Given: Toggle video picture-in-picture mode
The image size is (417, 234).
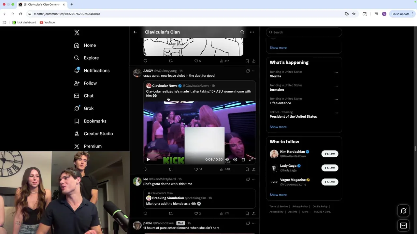Looking at the screenshot, I should tap(243, 160).
